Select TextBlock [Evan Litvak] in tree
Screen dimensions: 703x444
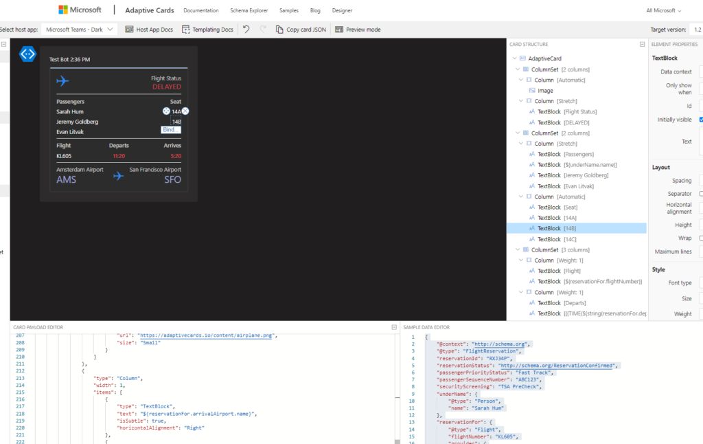[577, 186]
